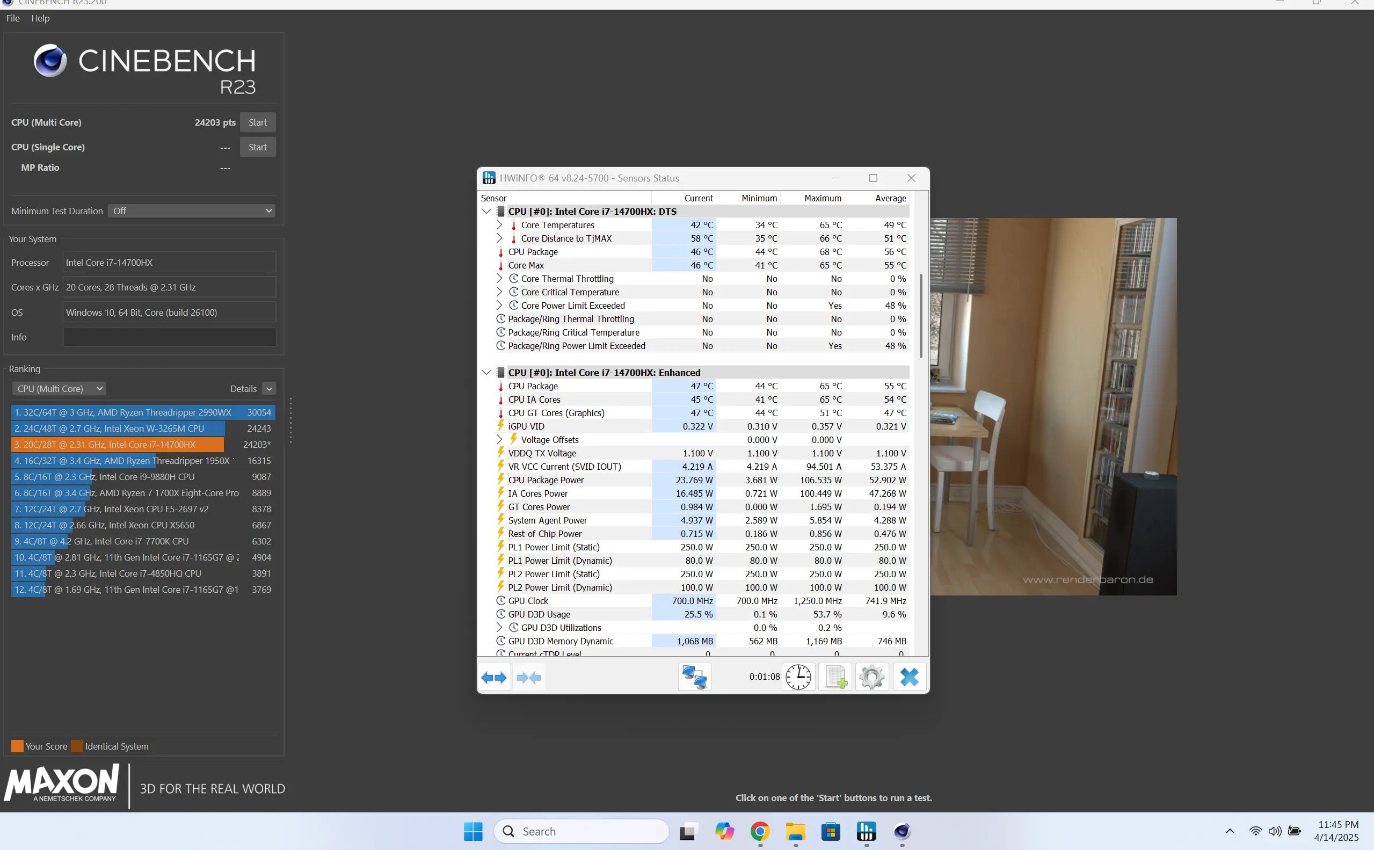Expand Core Critical Temperature row
Viewport: 1374px width, 850px height.
click(499, 292)
